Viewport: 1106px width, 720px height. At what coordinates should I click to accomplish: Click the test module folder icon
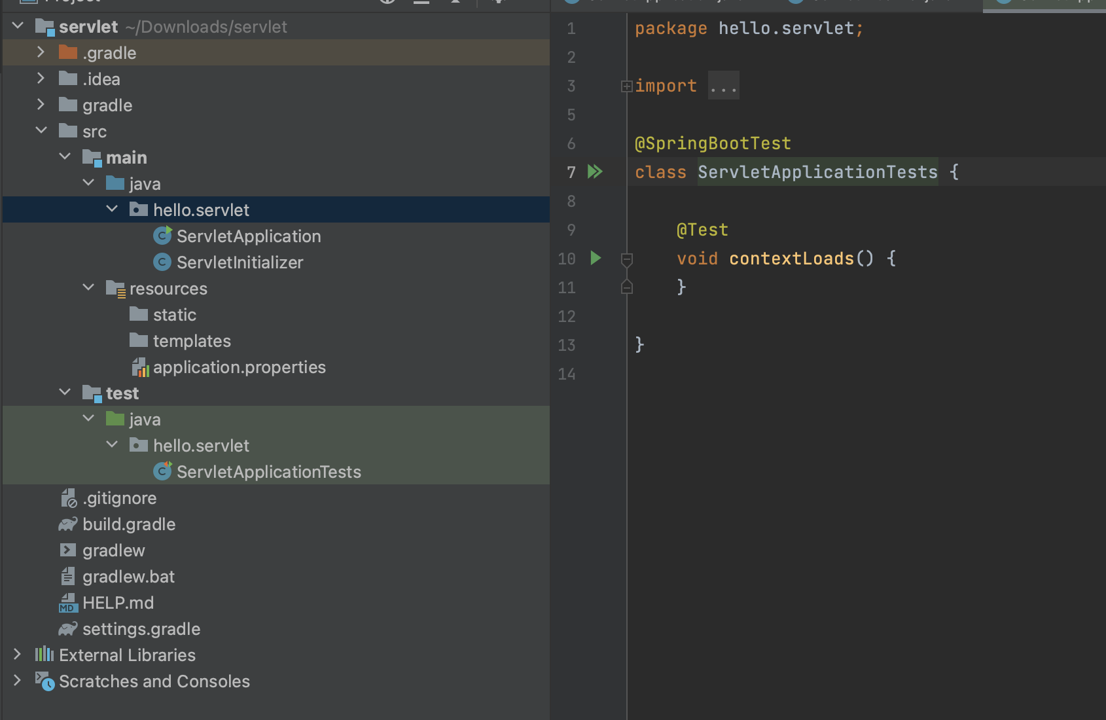(92, 393)
